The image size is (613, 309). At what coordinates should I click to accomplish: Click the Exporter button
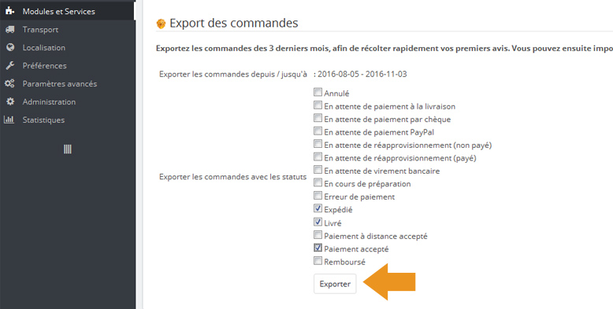(x=335, y=284)
